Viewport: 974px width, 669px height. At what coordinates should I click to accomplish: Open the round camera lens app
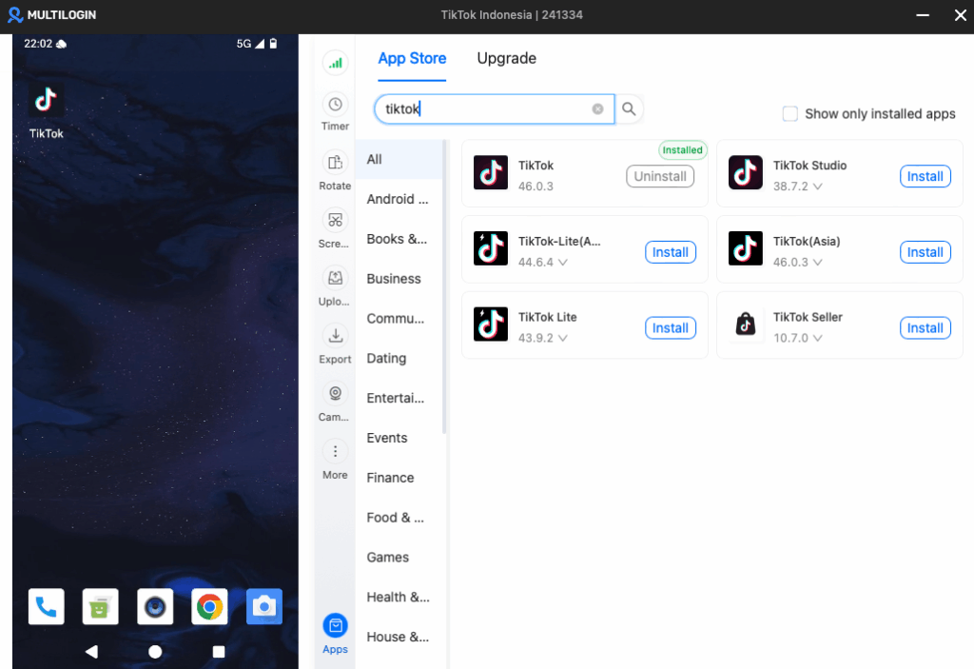pyautogui.click(x=155, y=606)
